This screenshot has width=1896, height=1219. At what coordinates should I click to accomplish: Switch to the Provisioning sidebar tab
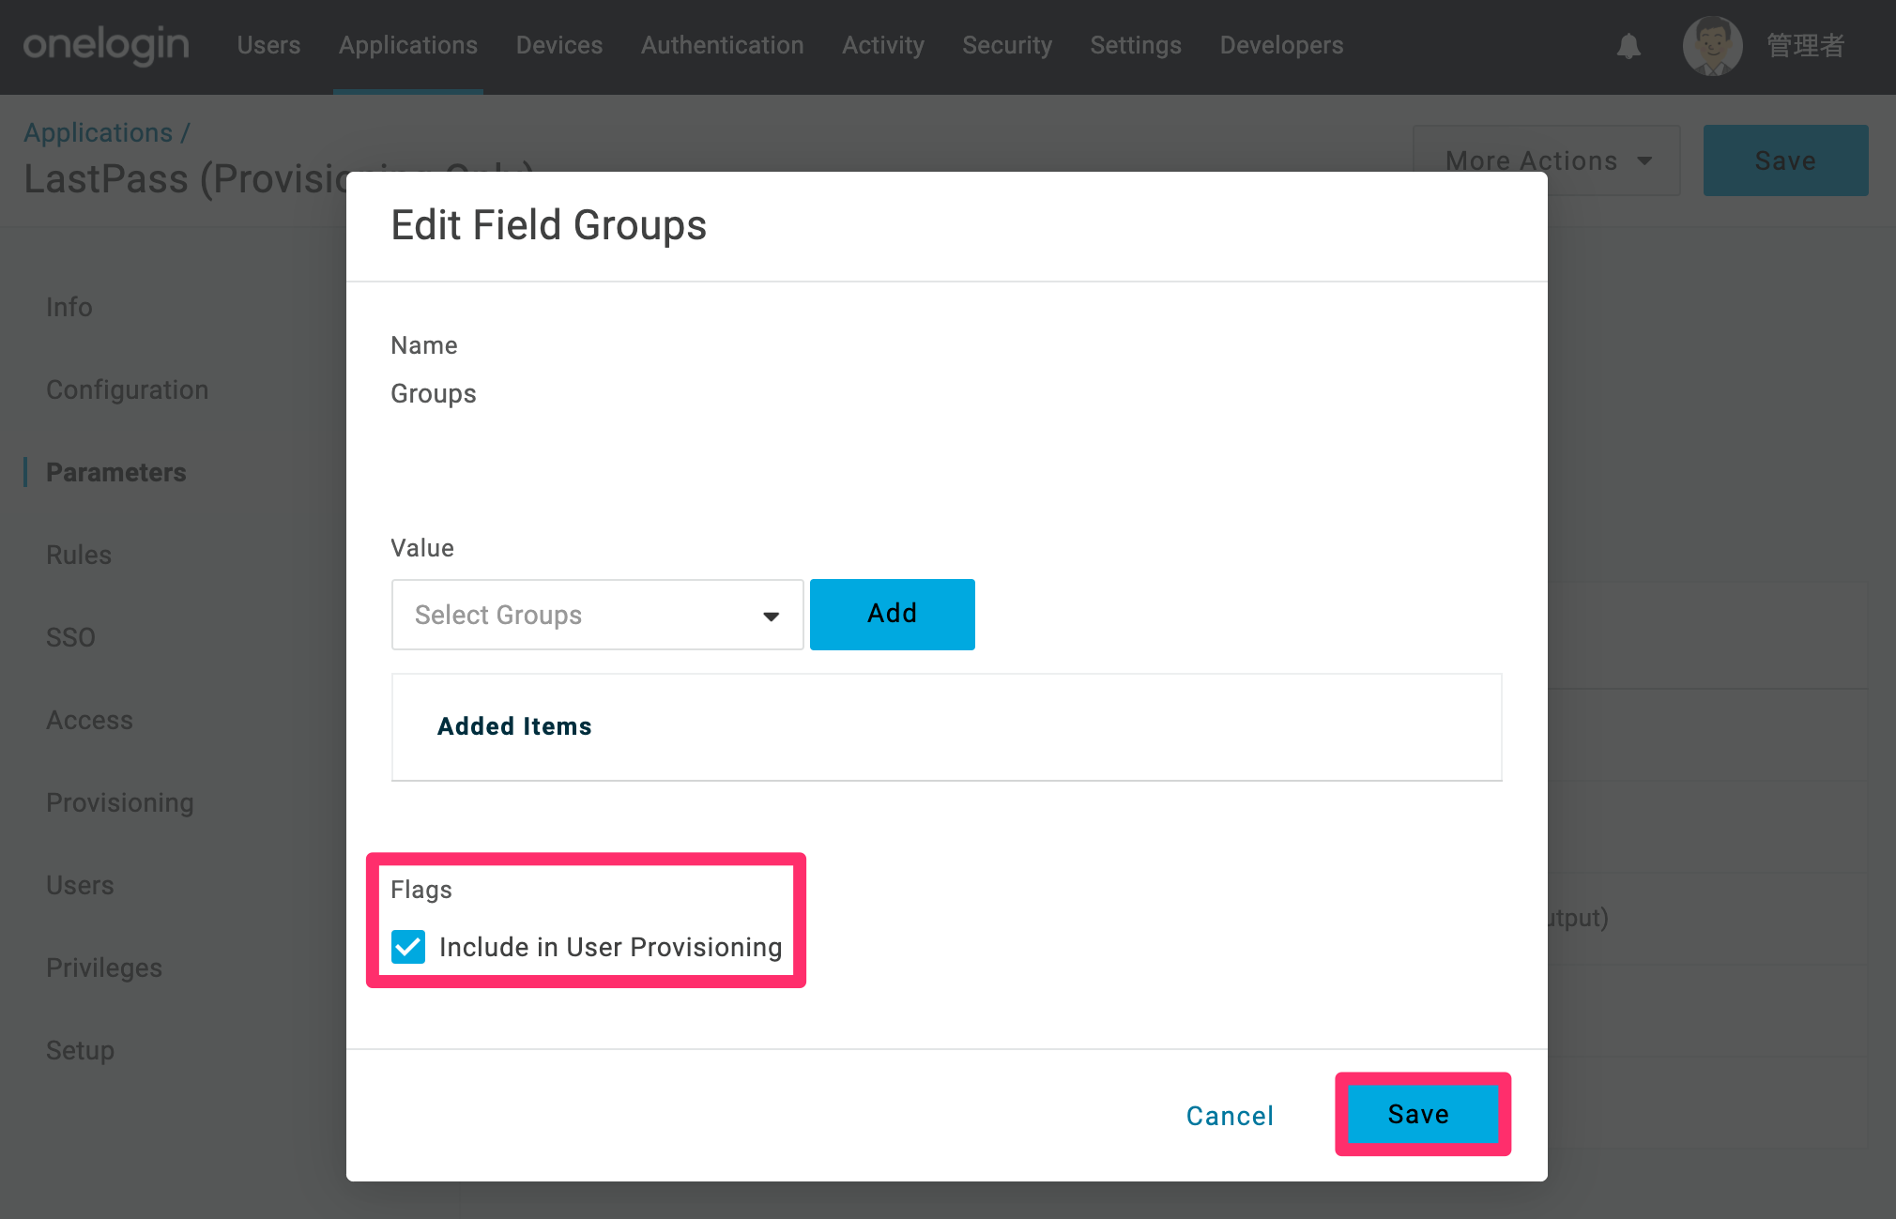120,802
